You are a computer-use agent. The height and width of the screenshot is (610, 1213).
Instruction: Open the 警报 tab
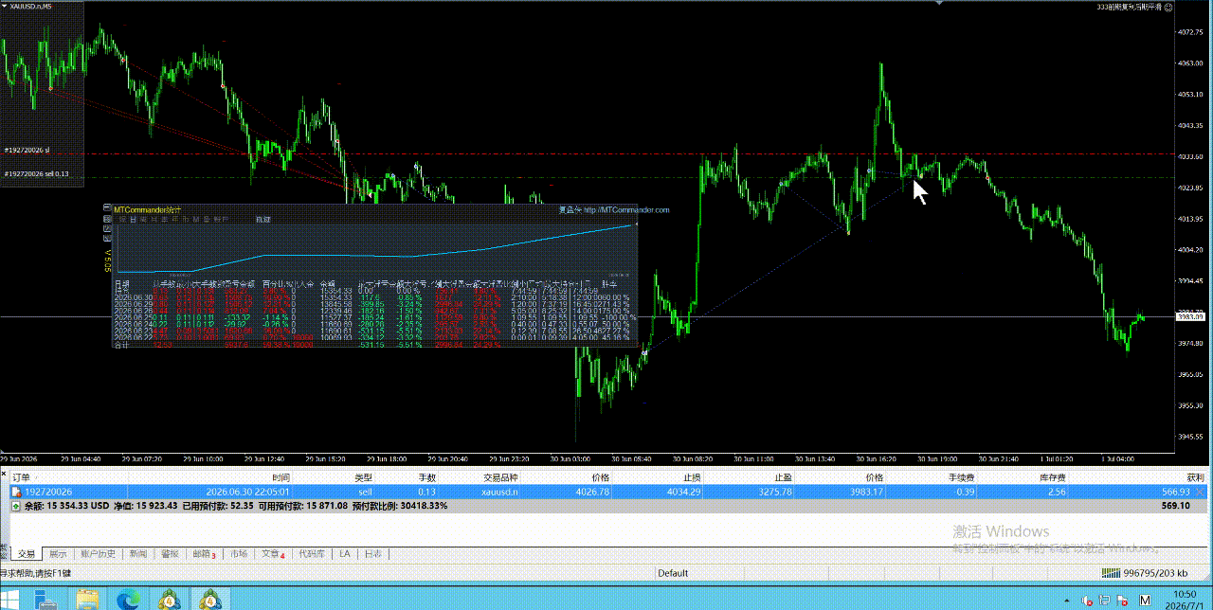[x=170, y=553]
